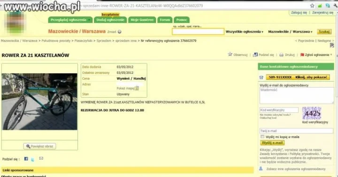Open the Zgłoś ogłoszenie dropdown
The image size is (338, 177).
pos(319,55)
